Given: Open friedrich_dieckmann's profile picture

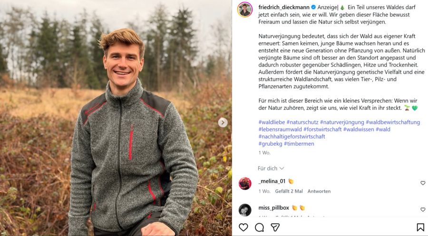Looking at the screenshot, I should 245,9.
